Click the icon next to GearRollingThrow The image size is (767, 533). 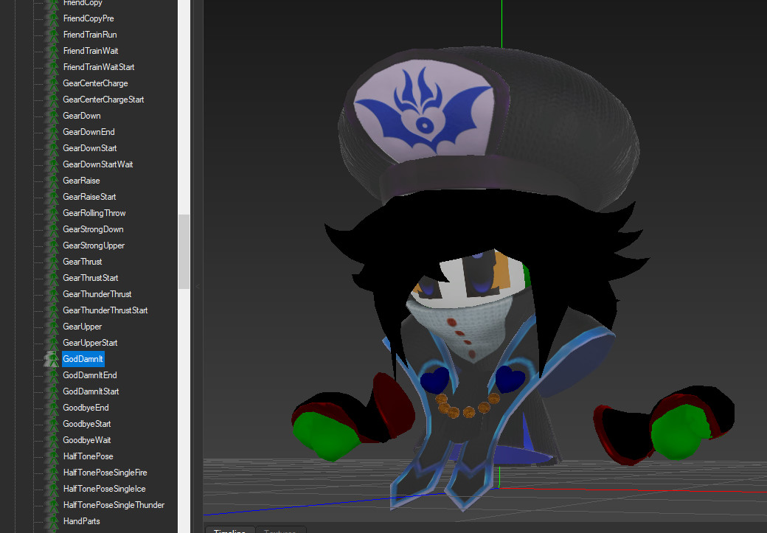[52, 213]
